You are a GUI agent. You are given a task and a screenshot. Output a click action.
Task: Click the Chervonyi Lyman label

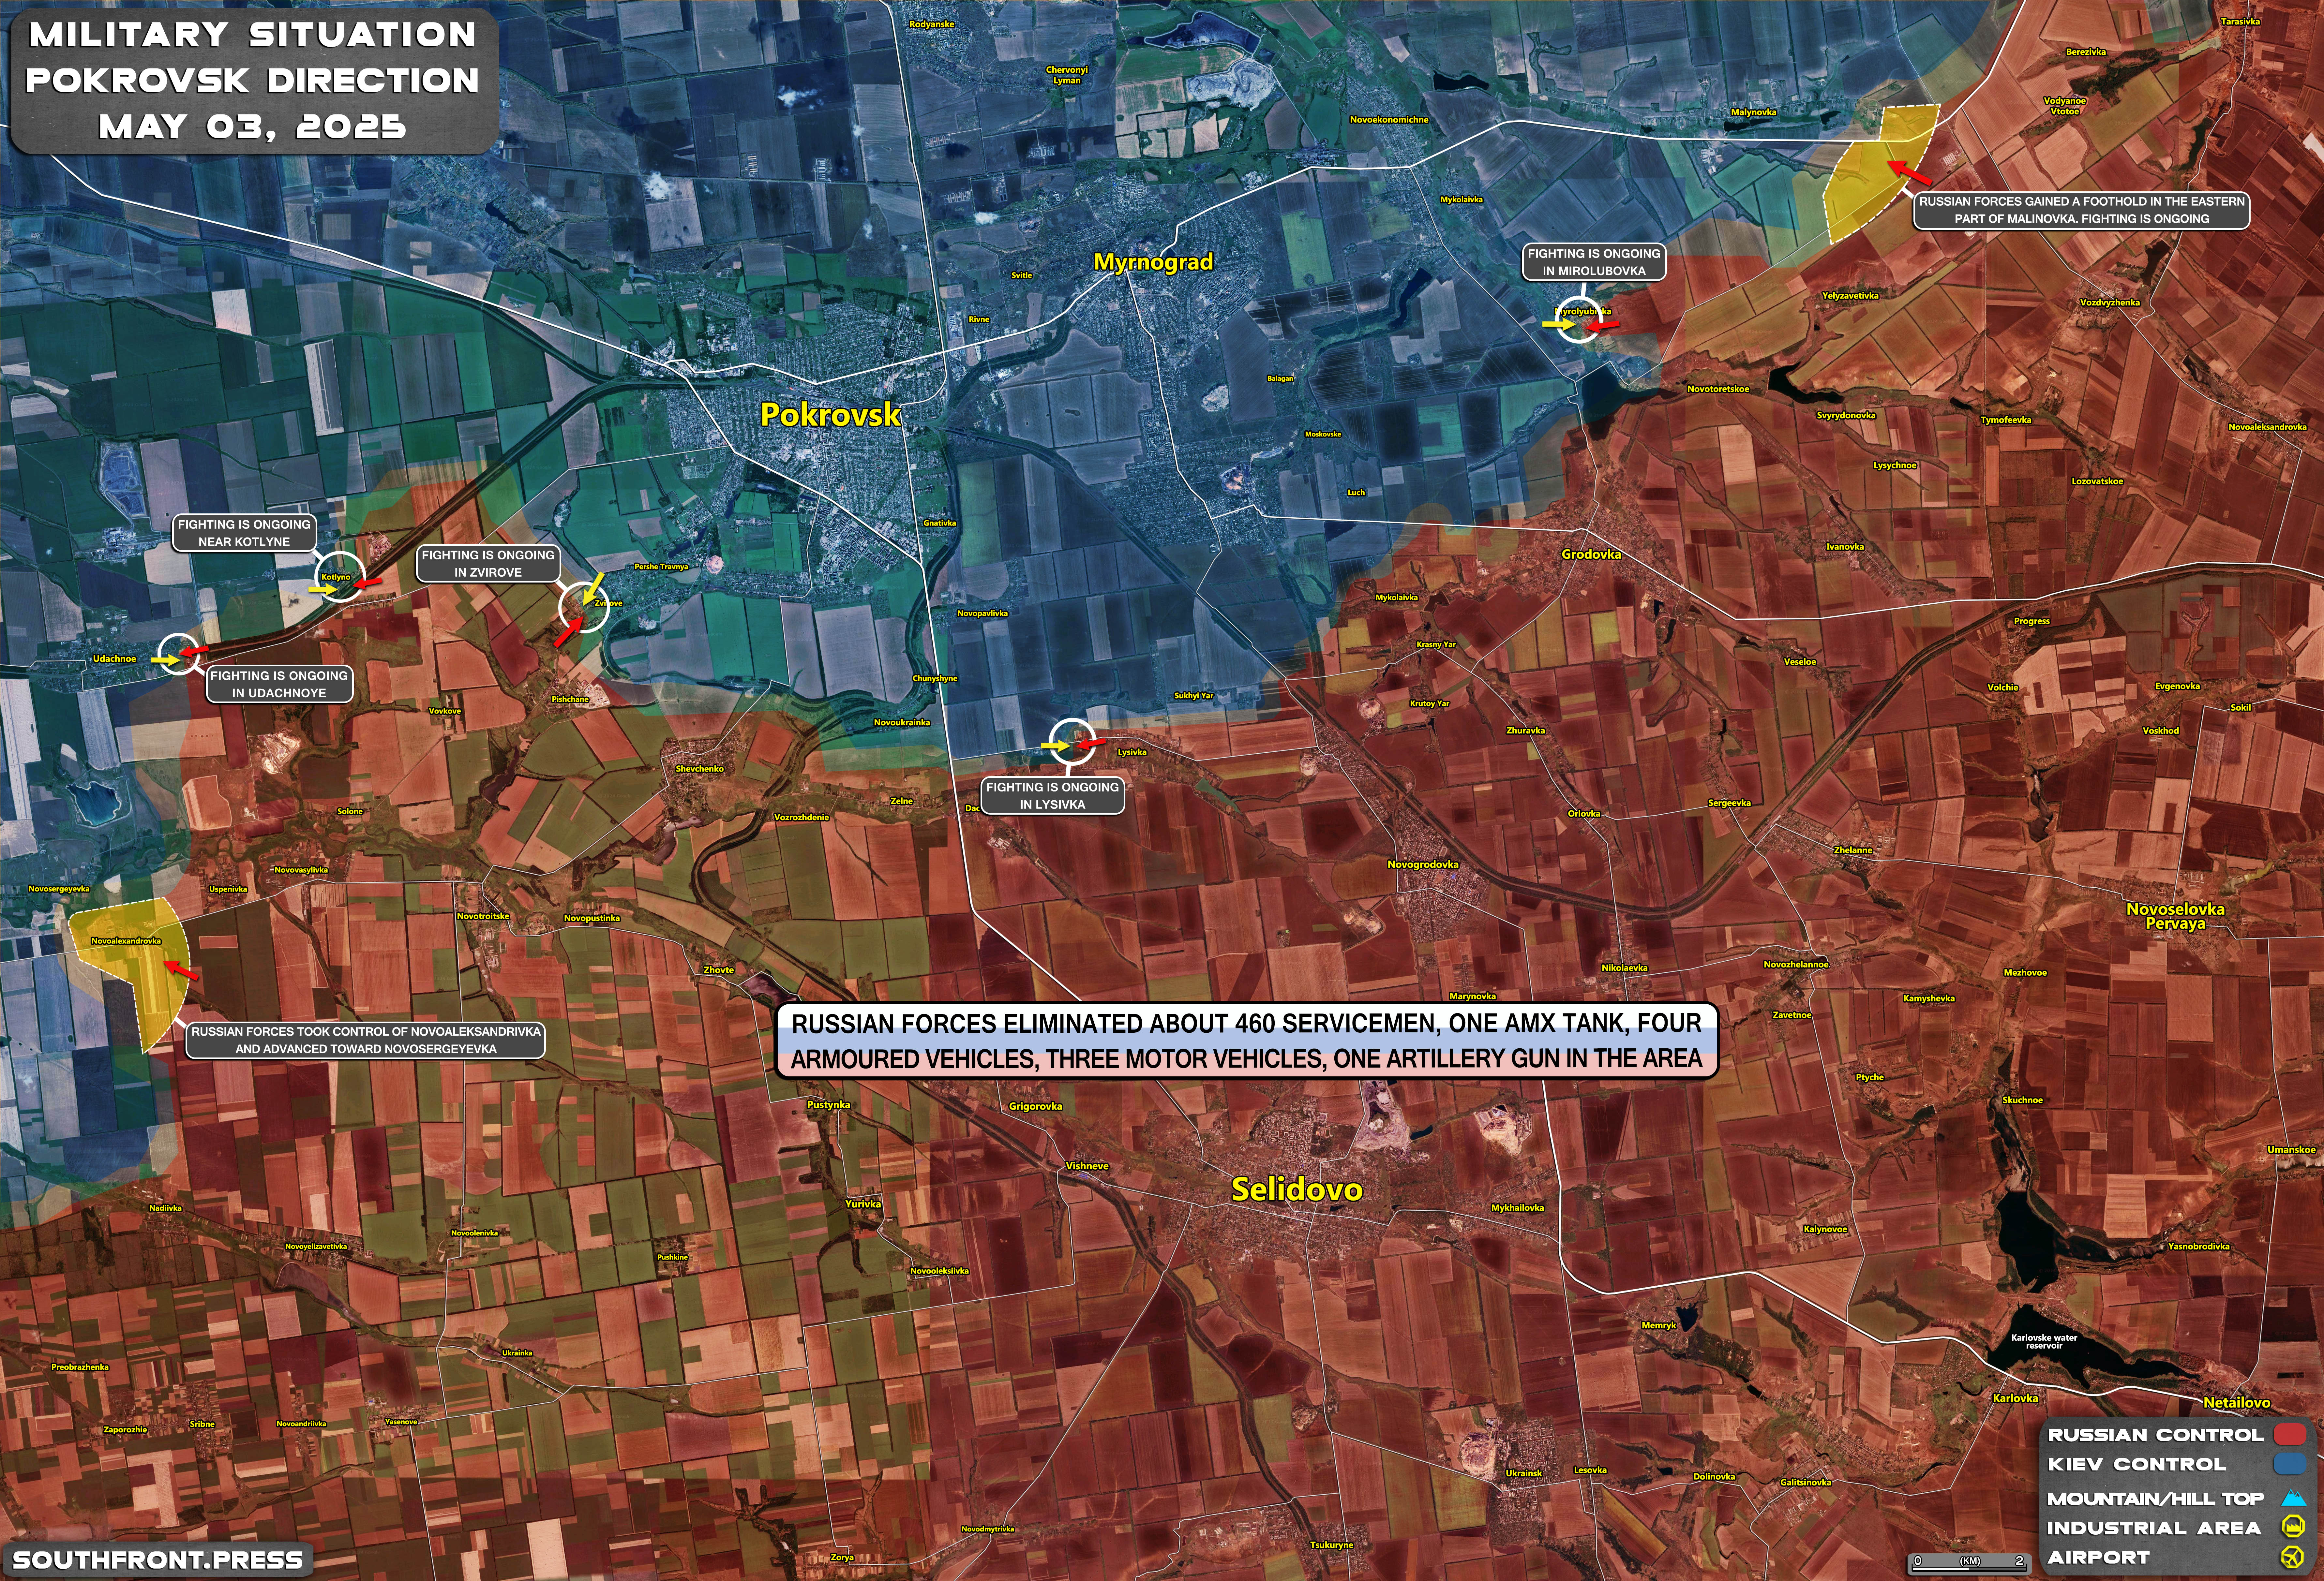[1067, 75]
